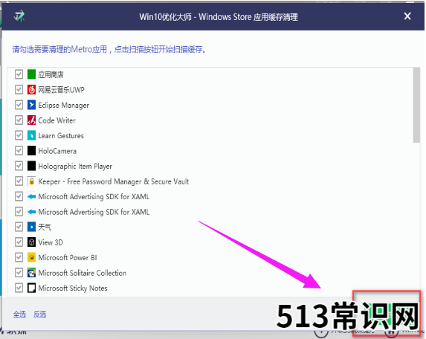Select the HoloCamera label
426x339 pixels.
[57, 151]
